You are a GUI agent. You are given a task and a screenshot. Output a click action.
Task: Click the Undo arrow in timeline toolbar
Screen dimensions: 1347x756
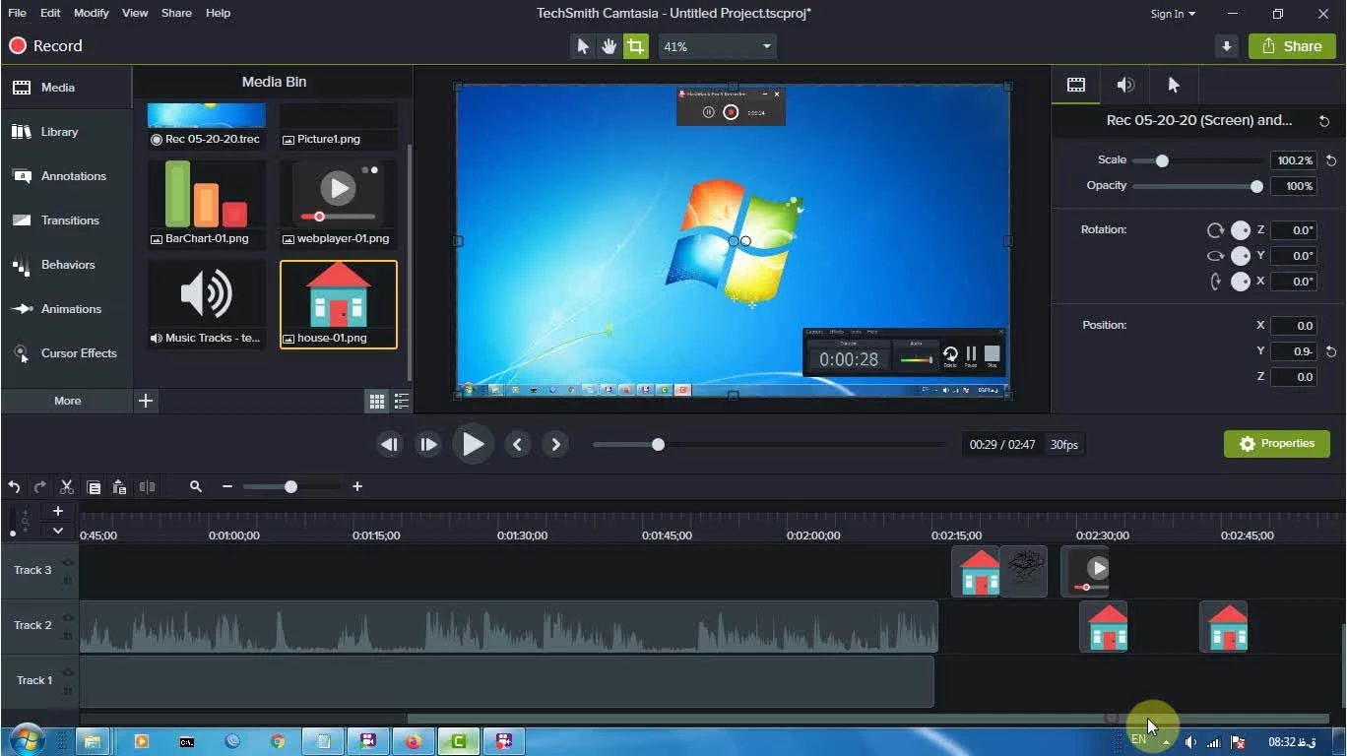tap(14, 486)
